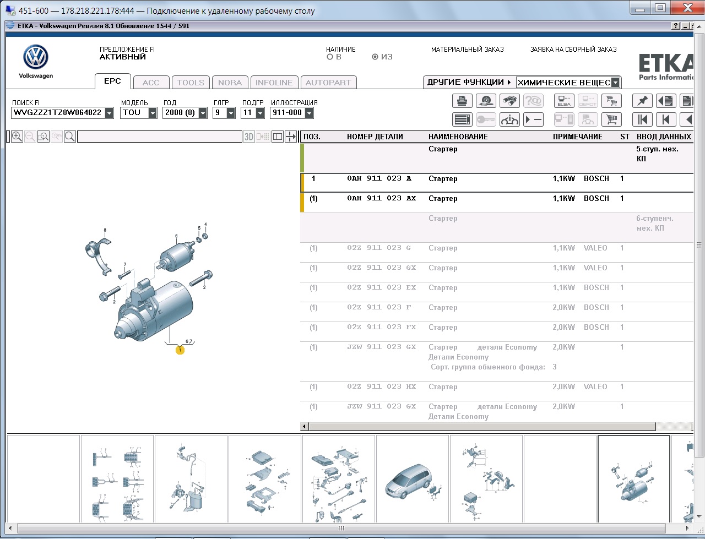Image resolution: width=705 pixels, height=539 pixels.
Task: Select part number 0AH 911 023 AX
Action: (x=382, y=198)
